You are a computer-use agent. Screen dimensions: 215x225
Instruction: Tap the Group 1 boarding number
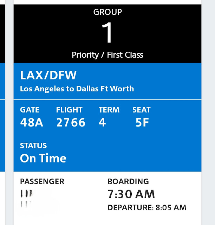coord(107,32)
